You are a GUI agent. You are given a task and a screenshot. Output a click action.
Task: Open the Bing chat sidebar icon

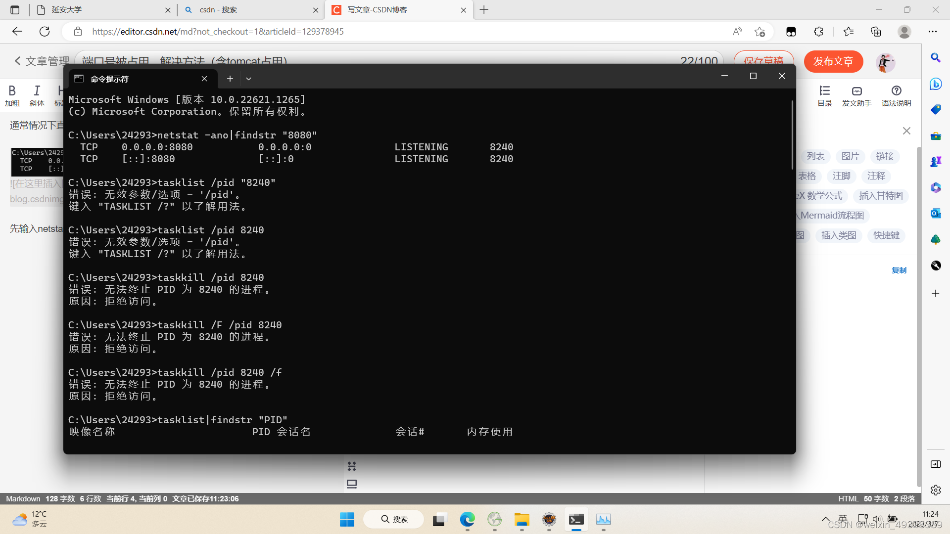(x=935, y=84)
